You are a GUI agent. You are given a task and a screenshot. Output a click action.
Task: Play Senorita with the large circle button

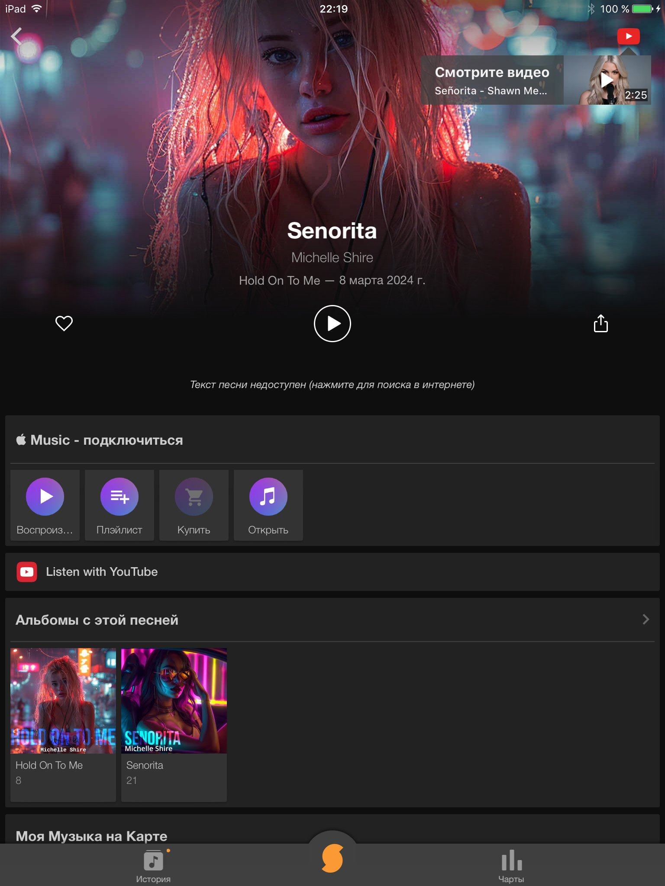pyautogui.click(x=332, y=324)
